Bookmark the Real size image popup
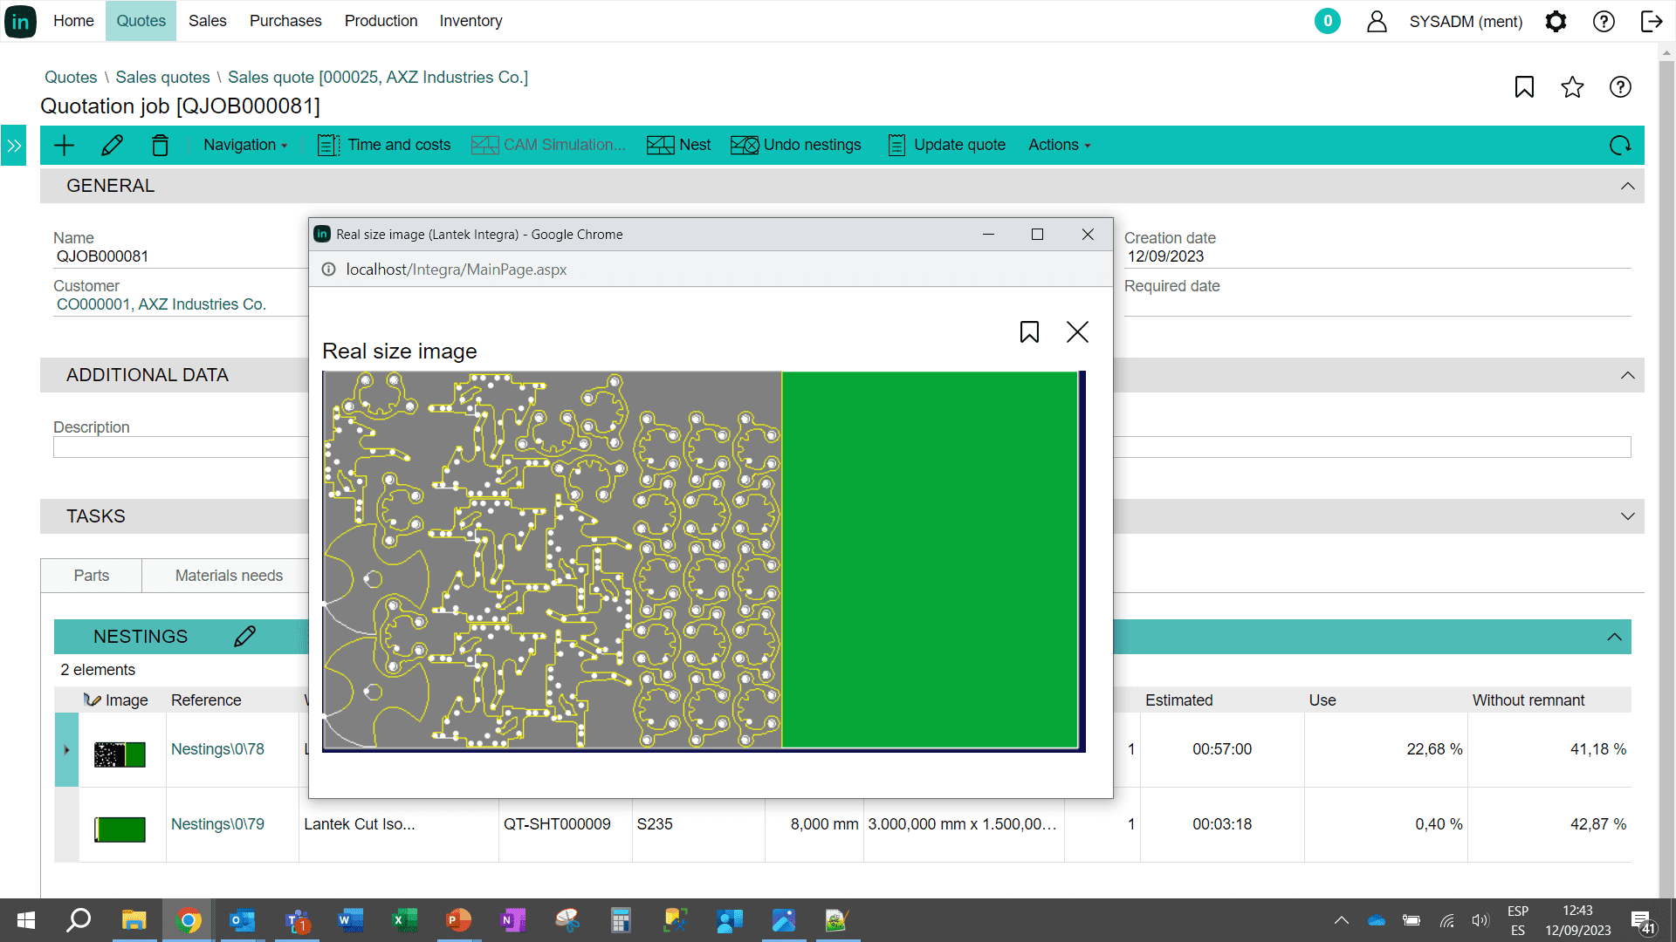Image resolution: width=1676 pixels, height=942 pixels. point(1029,331)
